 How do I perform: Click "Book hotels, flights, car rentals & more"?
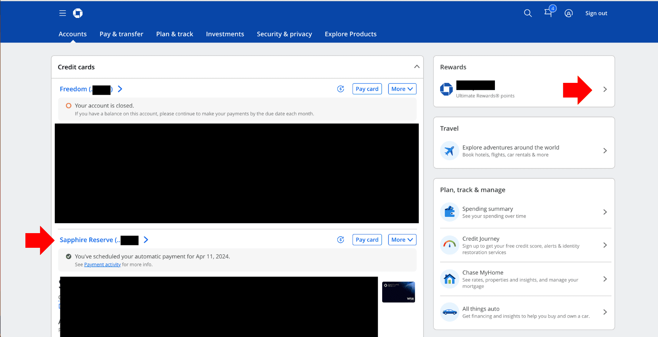coord(505,155)
